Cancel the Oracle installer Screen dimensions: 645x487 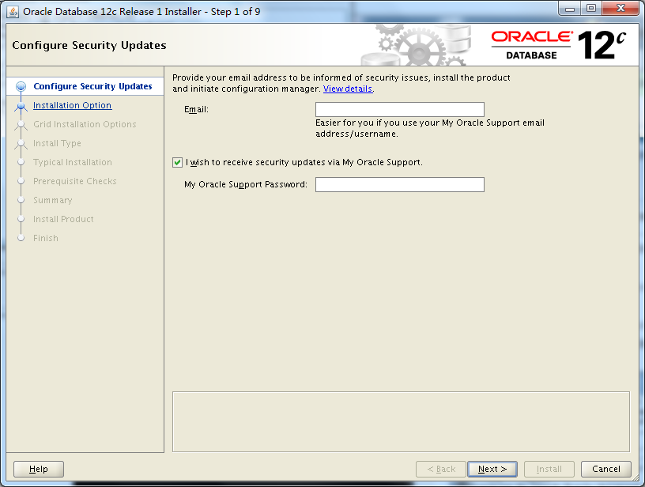pos(606,469)
